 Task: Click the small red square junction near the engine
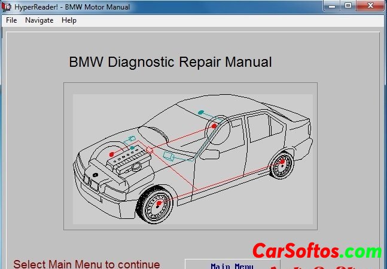click(150, 150)
